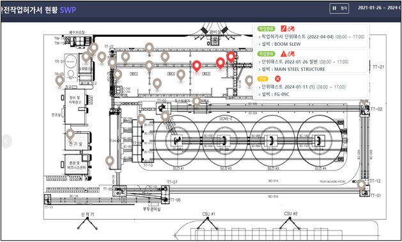Click the red bicycle icon in BOOM SLEW card

291,29
